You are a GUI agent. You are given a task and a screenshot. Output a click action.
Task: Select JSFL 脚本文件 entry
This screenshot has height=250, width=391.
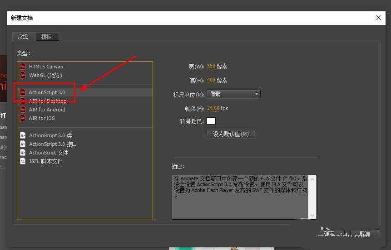click(x=85, y=161)
